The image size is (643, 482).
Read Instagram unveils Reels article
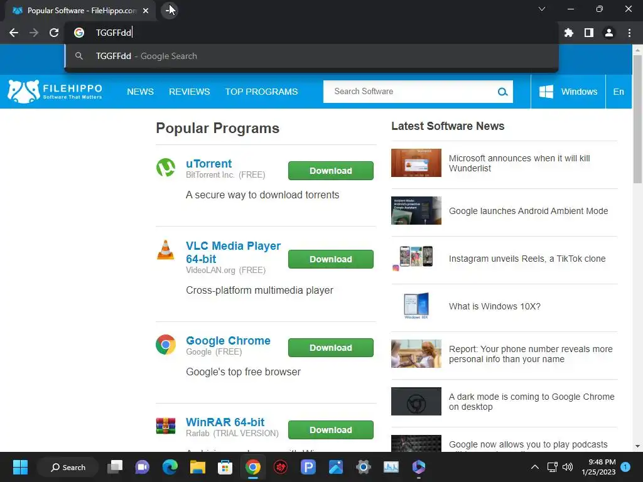point(527,259)
